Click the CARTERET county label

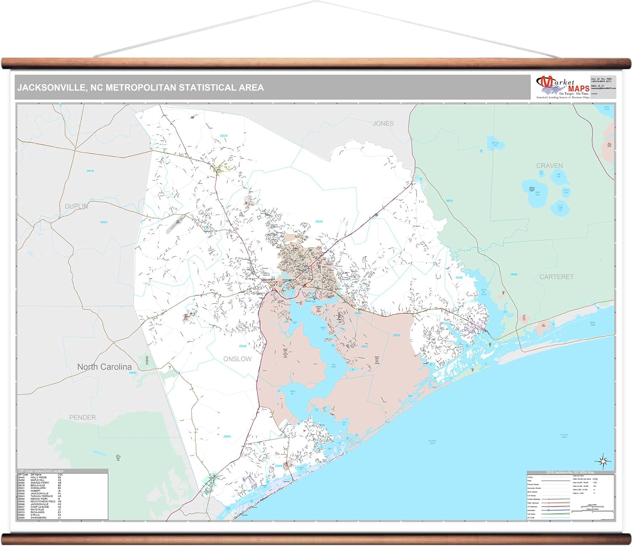point(556,277)
